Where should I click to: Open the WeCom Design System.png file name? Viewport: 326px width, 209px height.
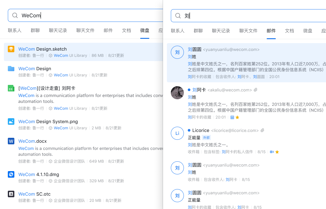[48, 121]
